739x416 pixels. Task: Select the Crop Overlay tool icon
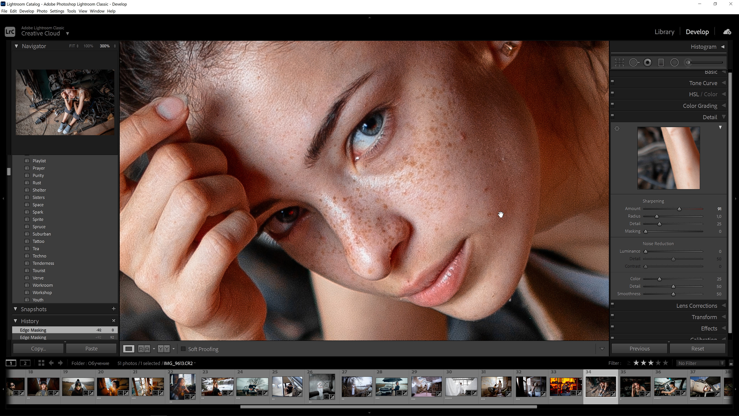[619, 62]
